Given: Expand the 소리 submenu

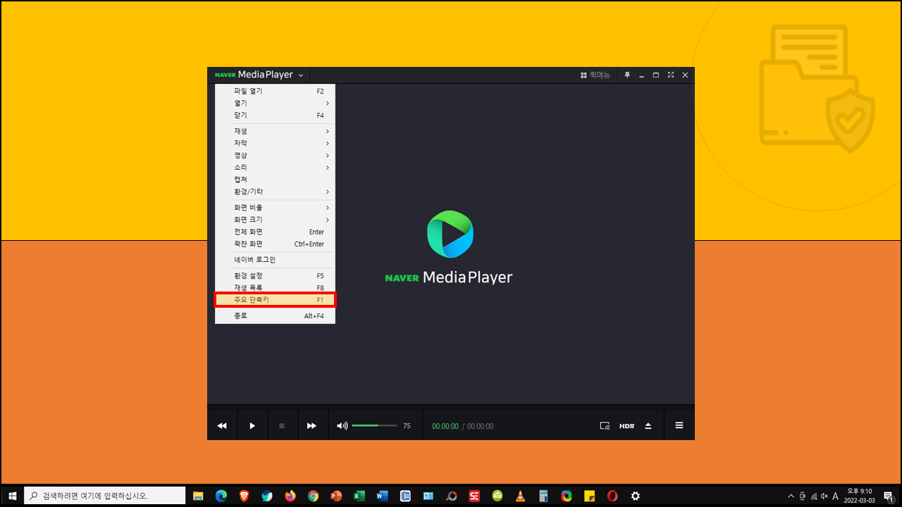Looking at the screenshot, I should (275, 167).
